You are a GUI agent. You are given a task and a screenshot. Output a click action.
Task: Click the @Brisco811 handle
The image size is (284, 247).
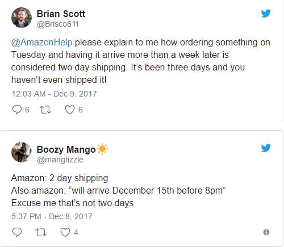coord(58,24)
